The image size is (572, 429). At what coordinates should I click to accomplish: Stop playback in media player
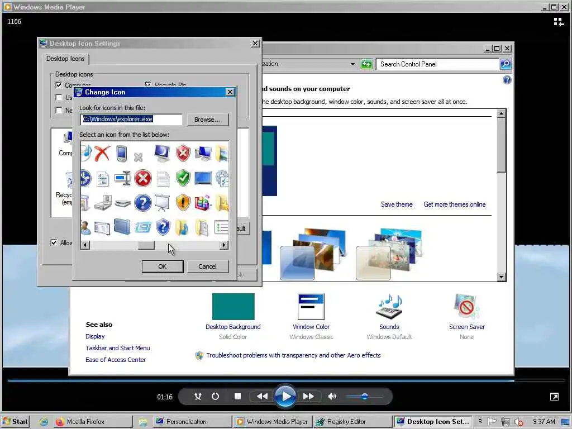click(237, 396)
